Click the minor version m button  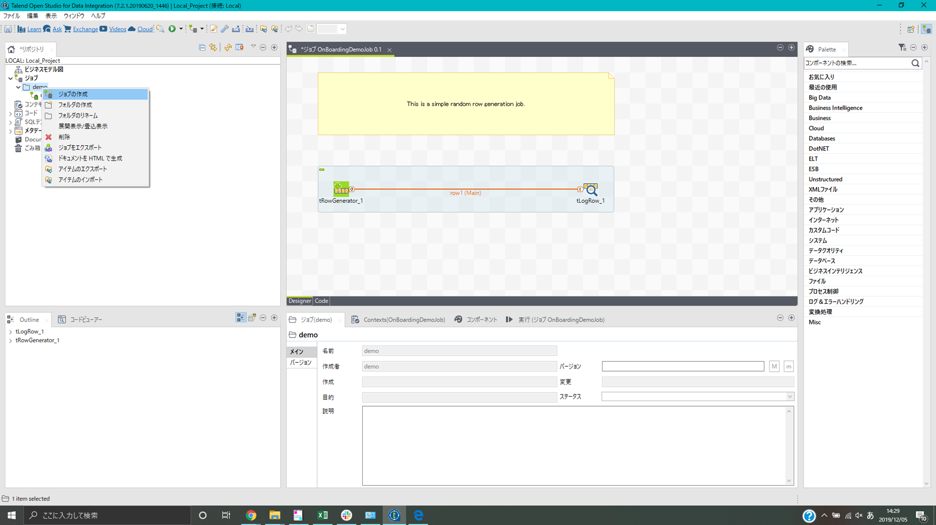789,366
